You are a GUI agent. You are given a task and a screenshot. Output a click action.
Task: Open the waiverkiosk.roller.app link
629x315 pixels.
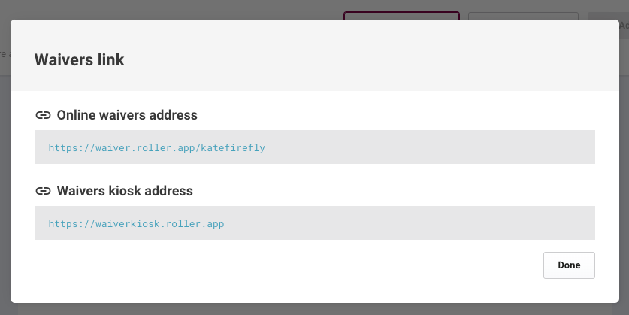tap(136, 223)
